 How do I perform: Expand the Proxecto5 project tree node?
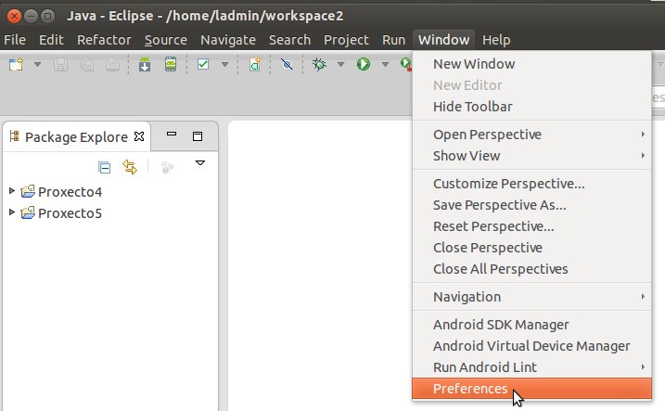pyautogui.click(x=12, y=212)
